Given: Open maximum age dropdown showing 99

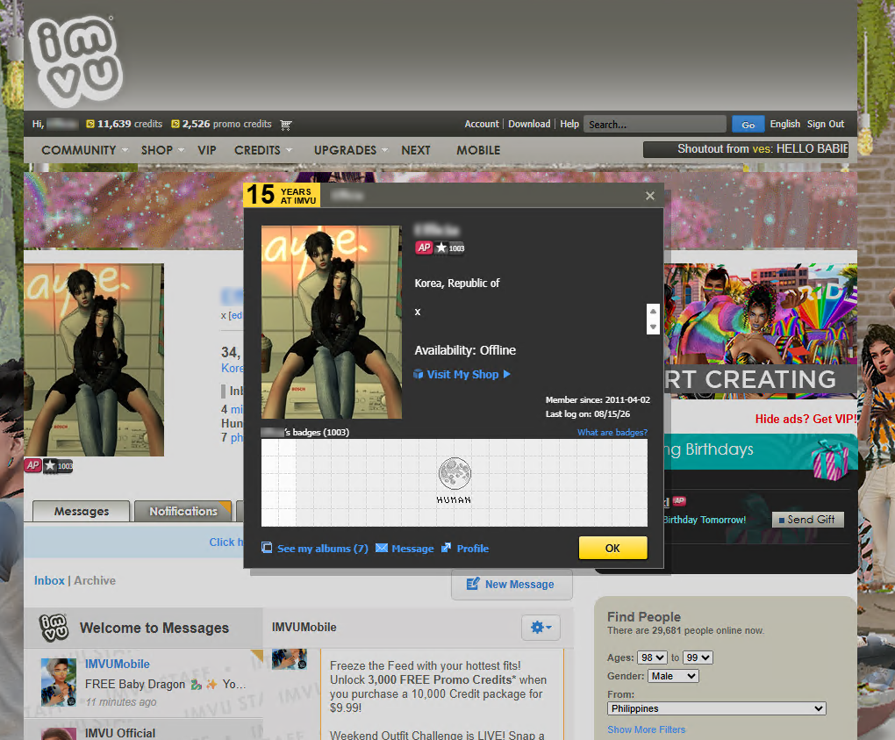Looking at the screenshot, I should coord(698,657).
